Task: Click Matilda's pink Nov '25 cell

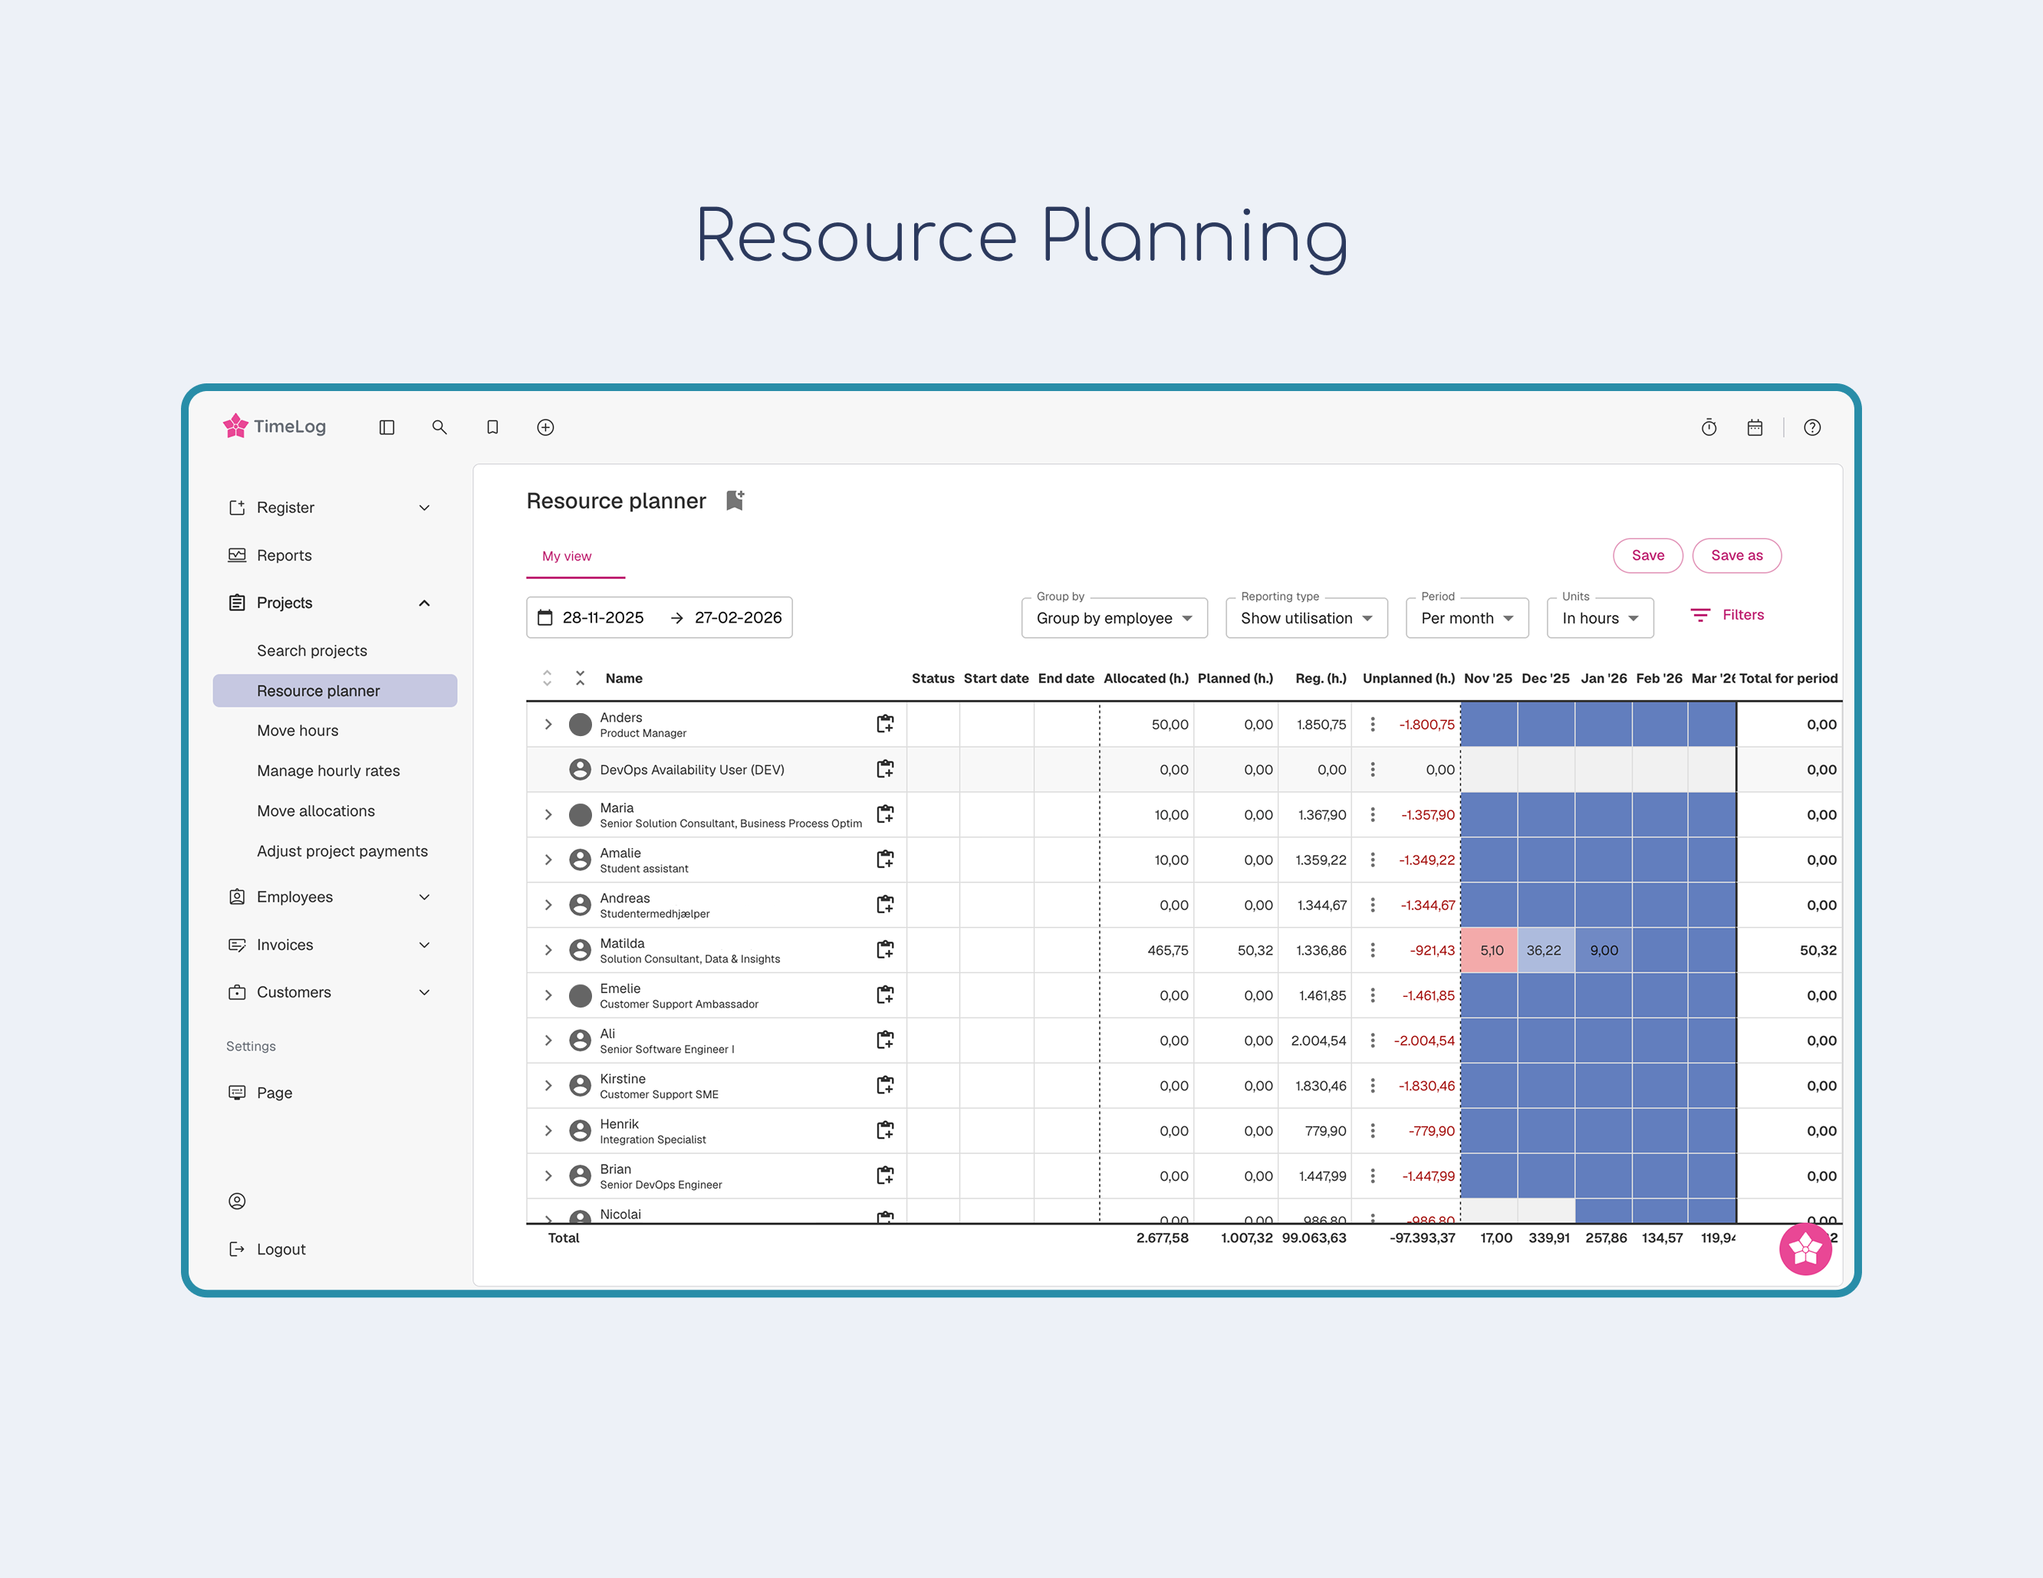Action: pos(1489,950)
